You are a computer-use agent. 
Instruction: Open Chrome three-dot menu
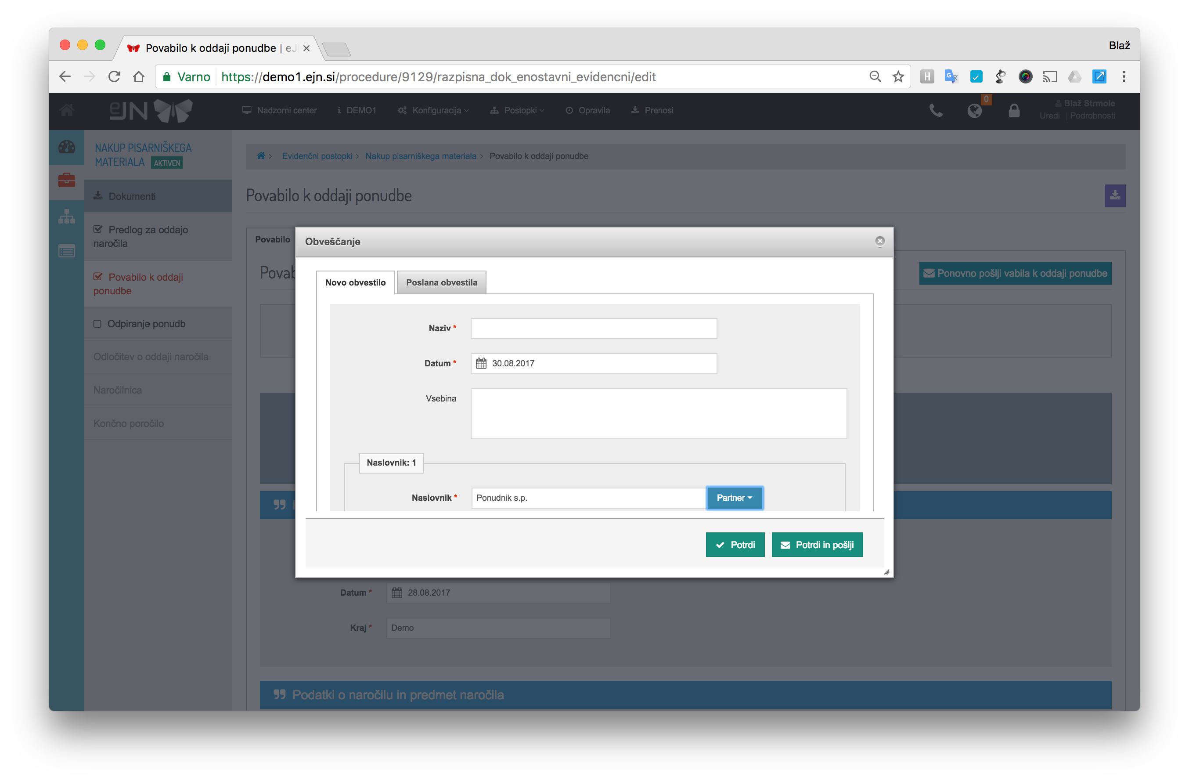coord(1124,76)
